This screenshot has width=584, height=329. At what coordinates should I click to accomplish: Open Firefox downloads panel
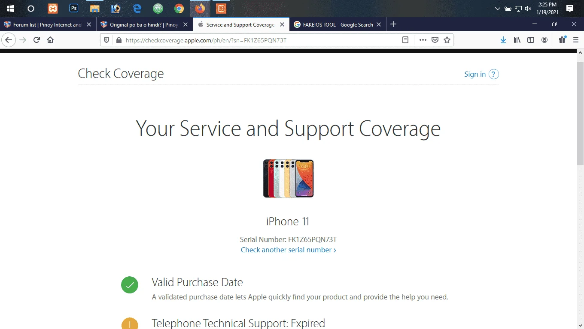pyautogui.click(x=503, y=40)
